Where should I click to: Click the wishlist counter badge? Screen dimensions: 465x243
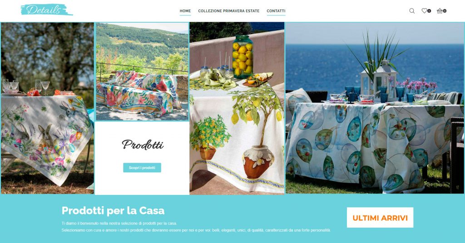click(429, 11)
